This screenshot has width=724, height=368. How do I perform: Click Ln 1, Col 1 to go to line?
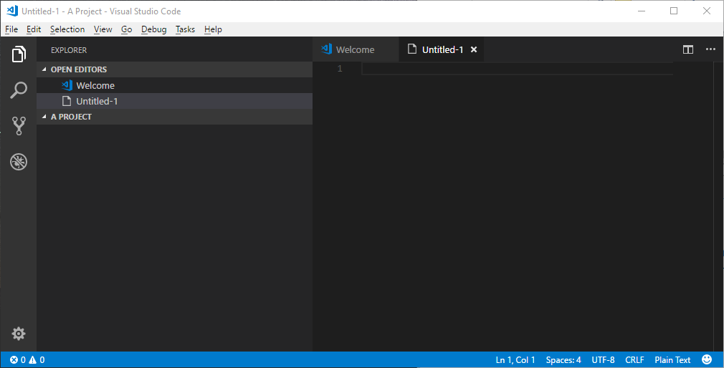click(x=515, y=359)
